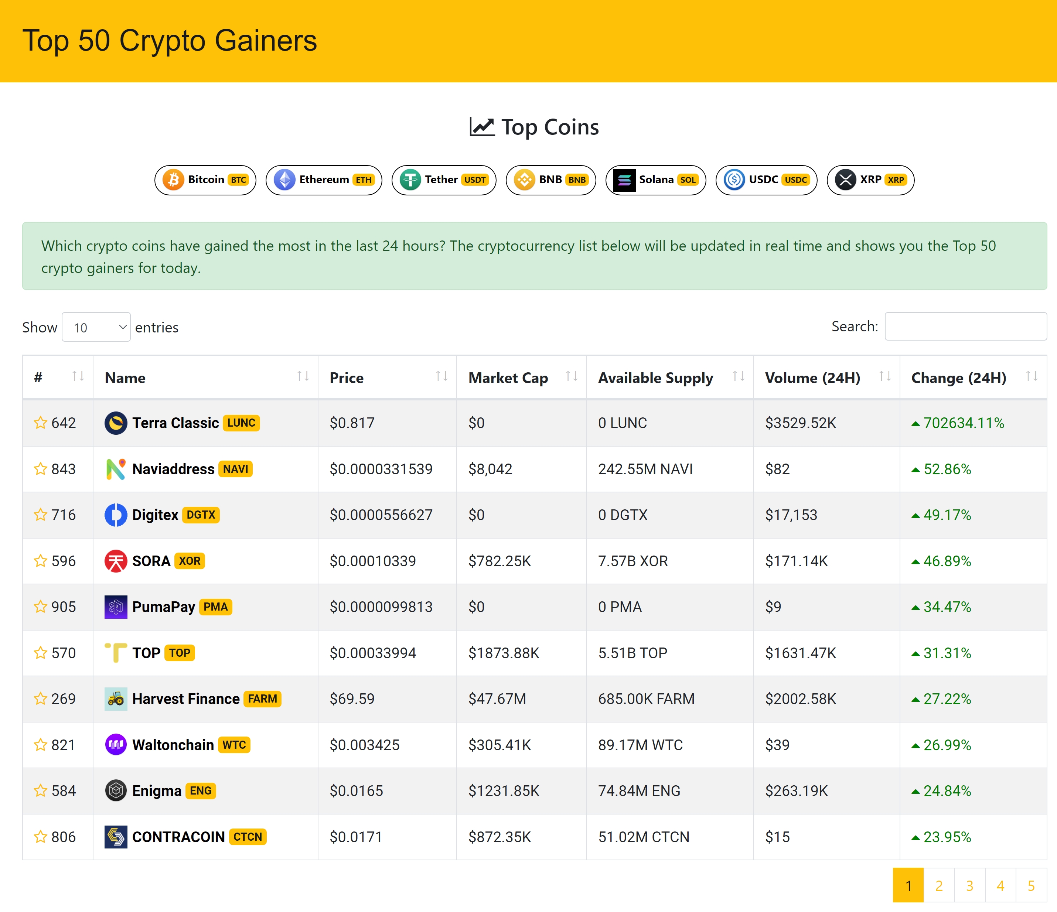The image size is (1057, 912).
Task: Open the Naviaddress coin link
Action: coord(173,469)
